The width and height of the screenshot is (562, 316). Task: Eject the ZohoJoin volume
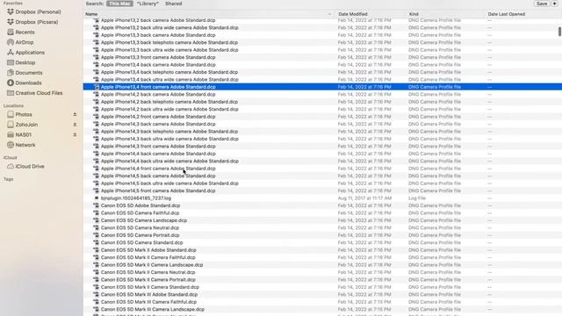point(75,125)
